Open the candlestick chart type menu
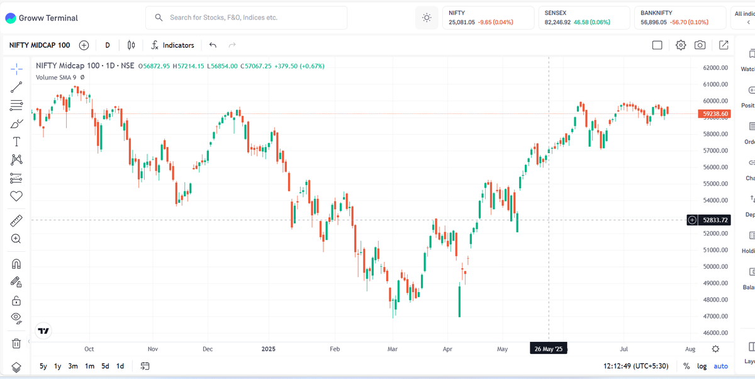Viewport: 755px width, 379px height. click(x=131, y=45)
